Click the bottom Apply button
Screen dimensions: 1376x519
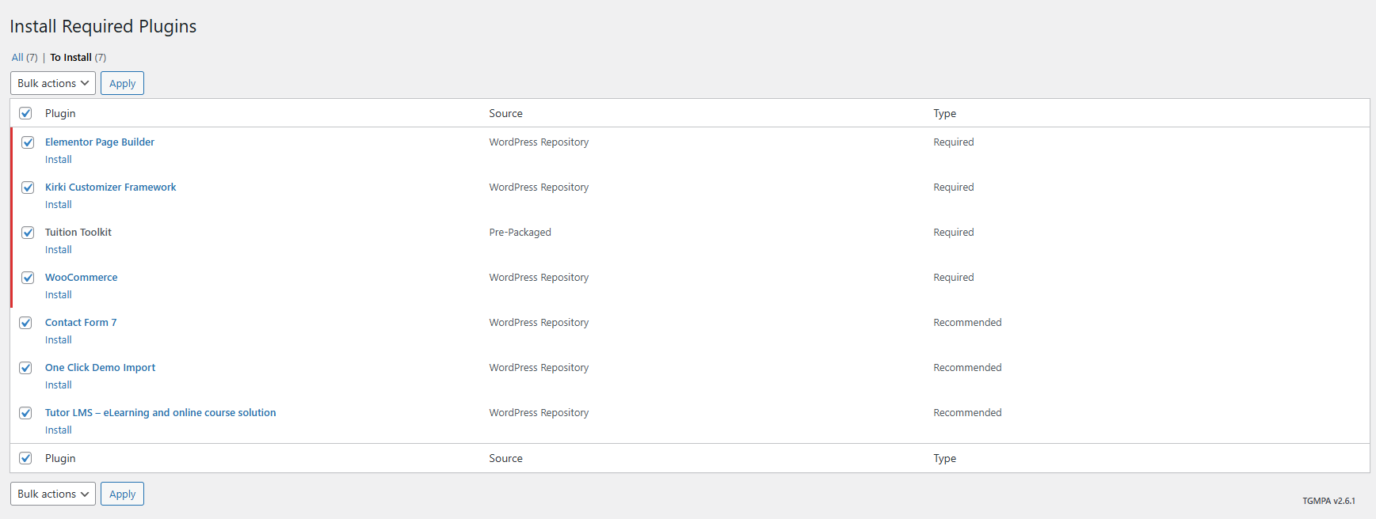[x=122, y=494]
